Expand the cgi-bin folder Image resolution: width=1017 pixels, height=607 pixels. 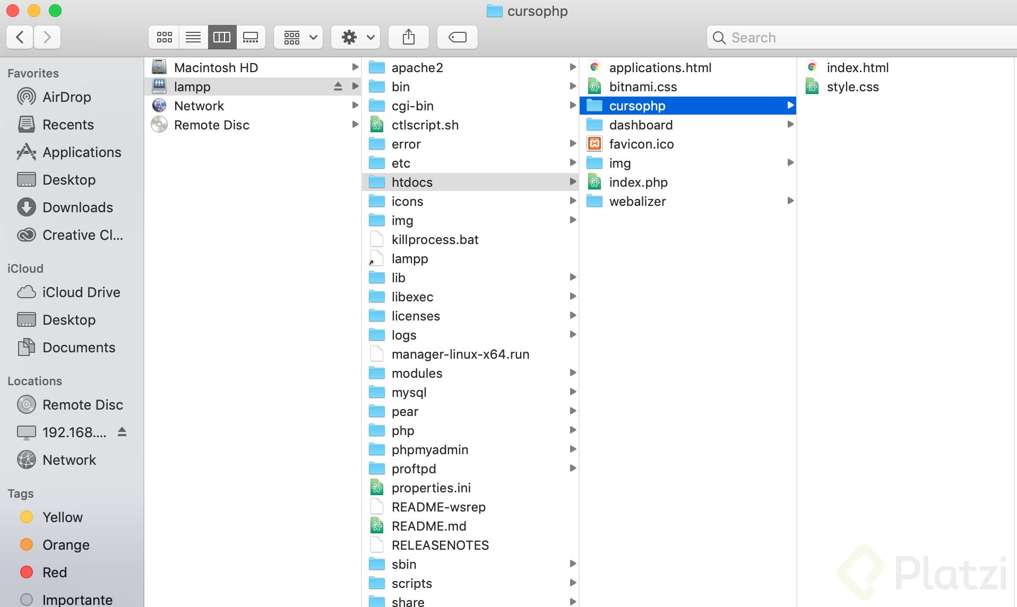pyautogui.click(x=573, y=106)
